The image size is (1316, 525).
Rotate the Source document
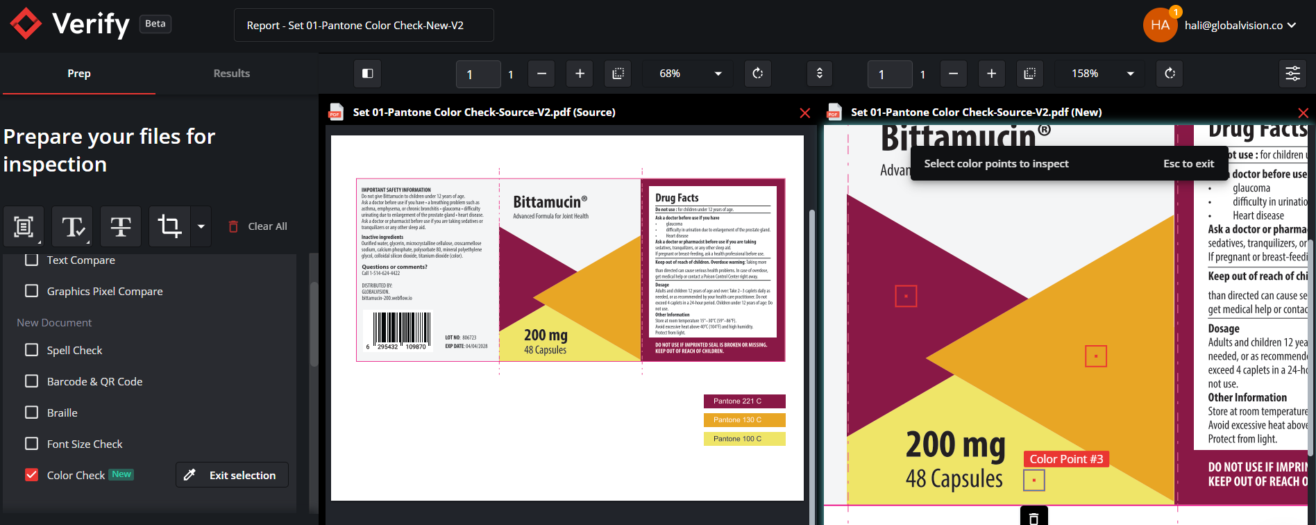[758, 74]
